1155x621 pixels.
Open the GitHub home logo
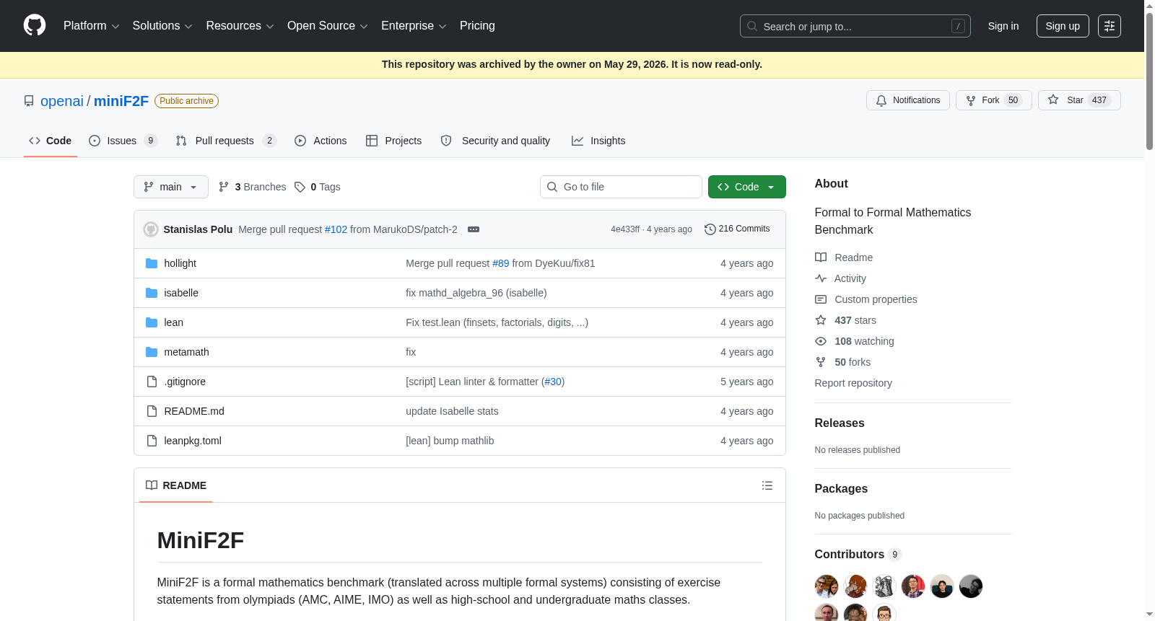[x=35, y=25]
